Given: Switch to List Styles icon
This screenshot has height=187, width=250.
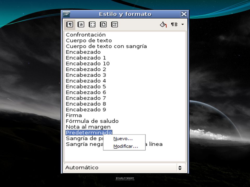Looking at the screenshot, I should coord(115,24).
